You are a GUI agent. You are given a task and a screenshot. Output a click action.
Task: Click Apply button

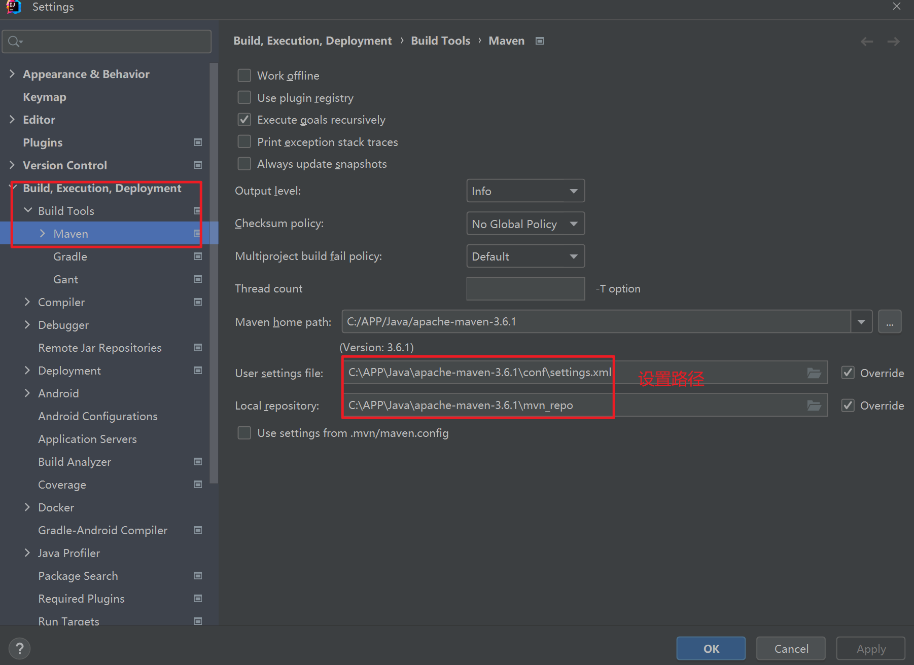click(x=871, y=649)
